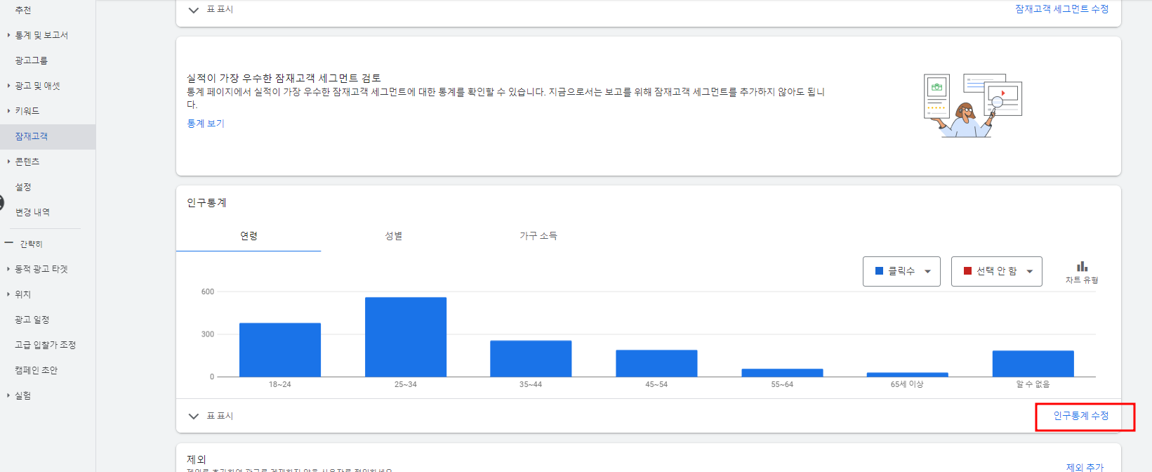The width and height of the screenshot is (1152, 472).
Task: Expand 통계 및 보고서 in sidebar
Action: click(x=41, y=35)
